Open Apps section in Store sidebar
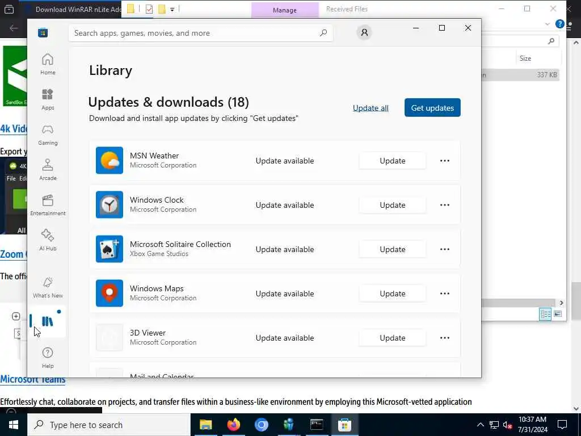581x436 pixels. point(48,99)
